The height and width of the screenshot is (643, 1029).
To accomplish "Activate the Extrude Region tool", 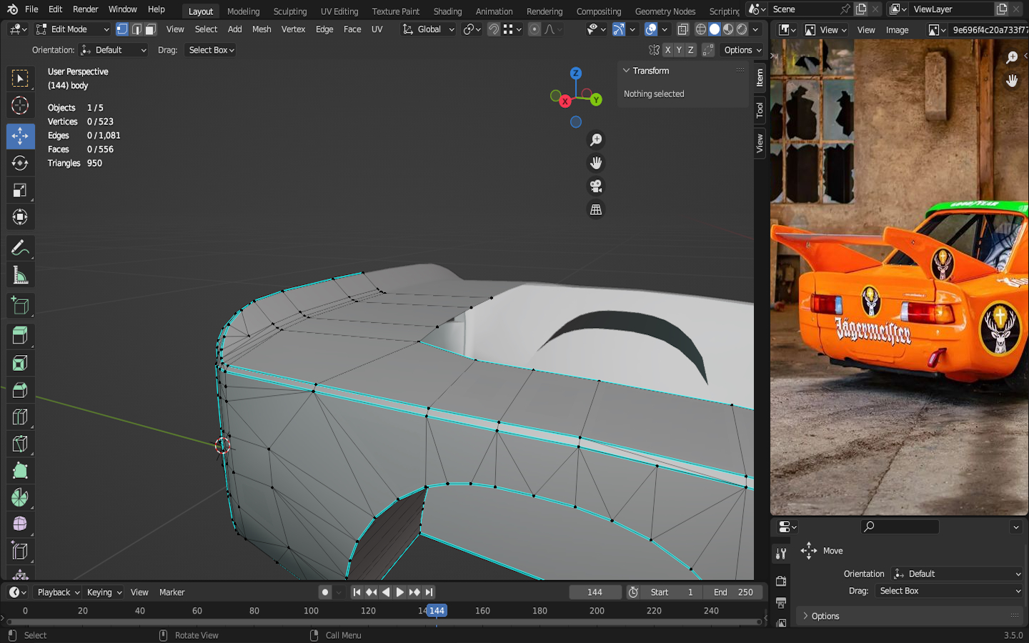I will click(x=20, y=335).
